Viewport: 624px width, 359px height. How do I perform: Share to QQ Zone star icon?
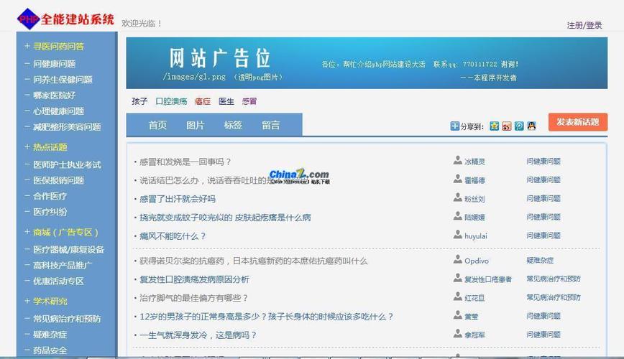[x=494, y=126]
